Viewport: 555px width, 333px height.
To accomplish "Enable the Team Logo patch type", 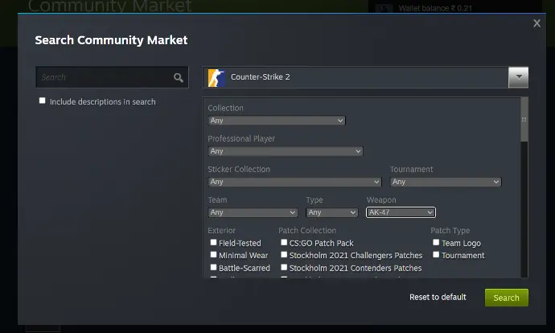I will (x=436, y=242).
